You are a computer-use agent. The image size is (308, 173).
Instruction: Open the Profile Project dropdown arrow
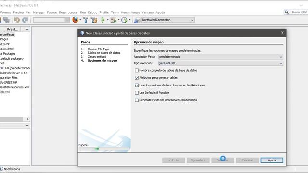click(129, 20)
